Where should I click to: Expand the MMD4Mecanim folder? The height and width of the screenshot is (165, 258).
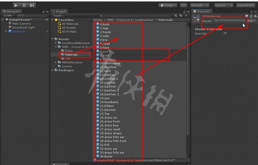tap(56, 62)
